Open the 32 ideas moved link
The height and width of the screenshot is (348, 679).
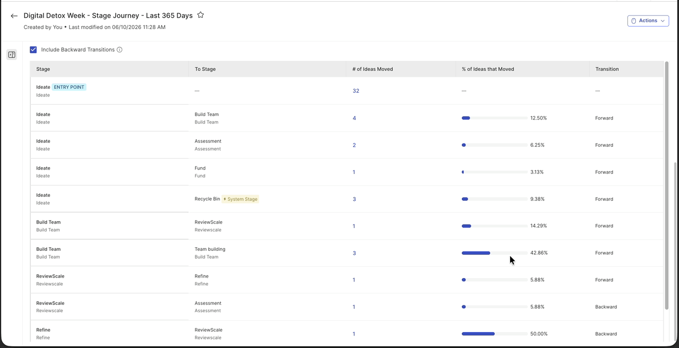356,91
